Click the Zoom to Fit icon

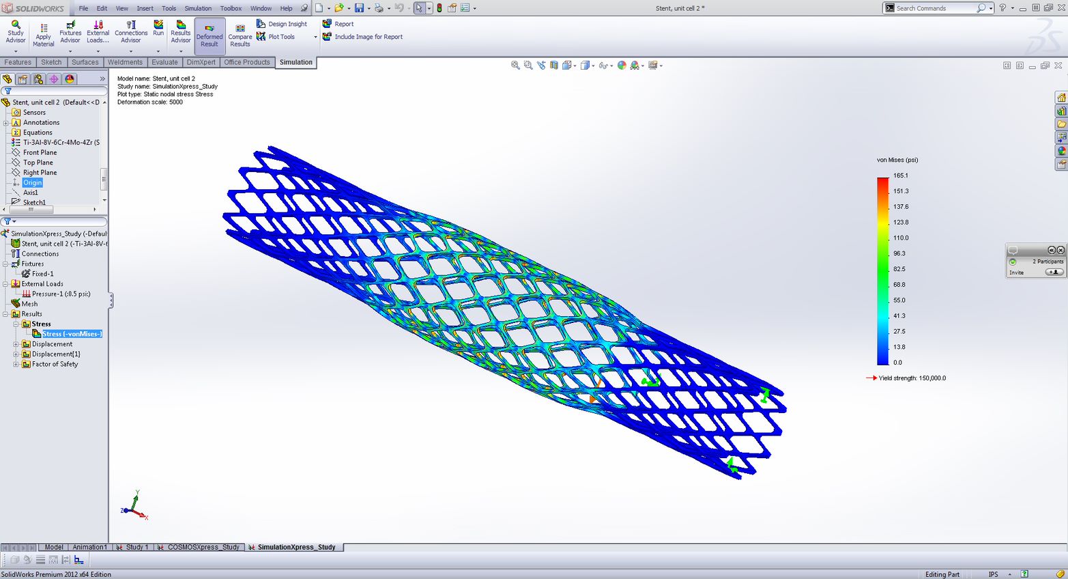coord(516,66)
